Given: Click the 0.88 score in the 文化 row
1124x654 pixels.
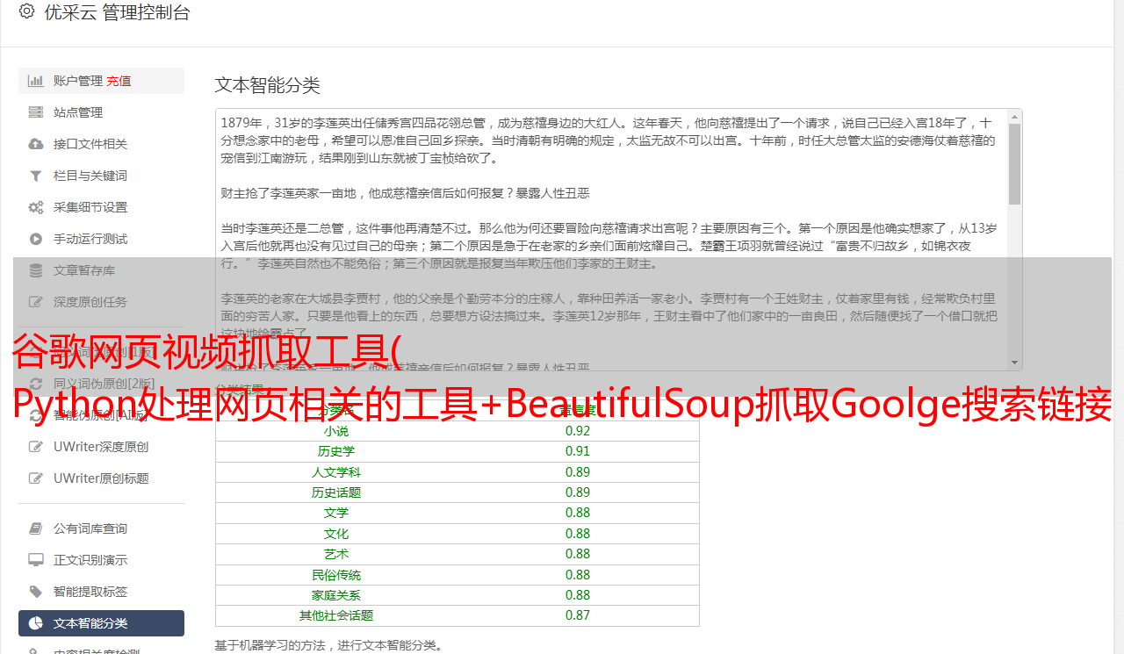Looking at the screenshot, I should [578, 534].
